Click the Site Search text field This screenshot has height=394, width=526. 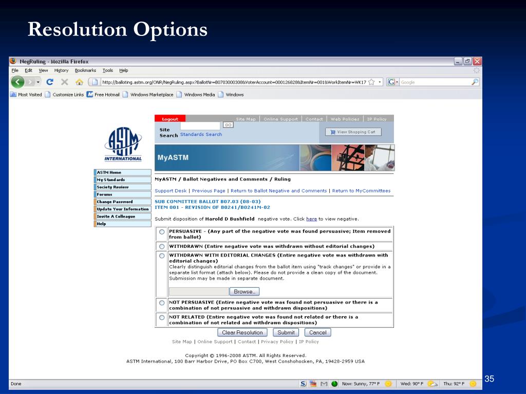200,126
